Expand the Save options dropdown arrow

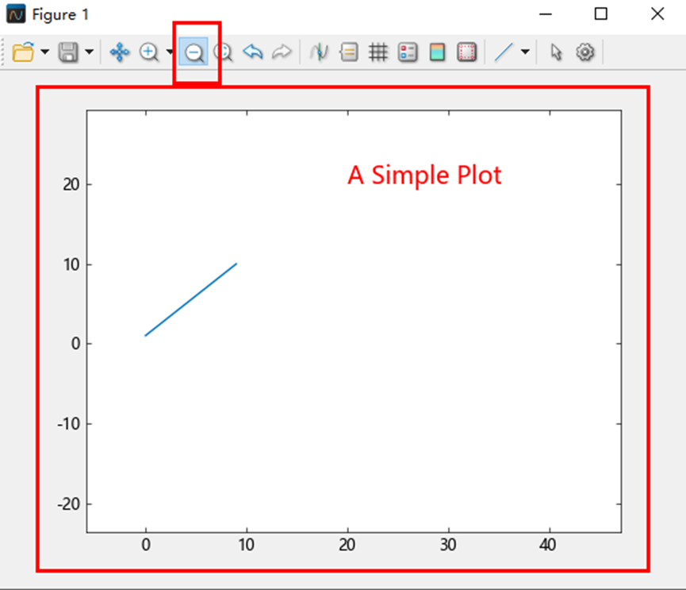point(90,52)
